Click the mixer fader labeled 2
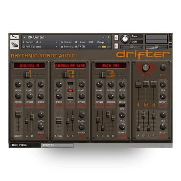Screen dimensions: 181x181 pyautogui.click(x=146, y=84)
